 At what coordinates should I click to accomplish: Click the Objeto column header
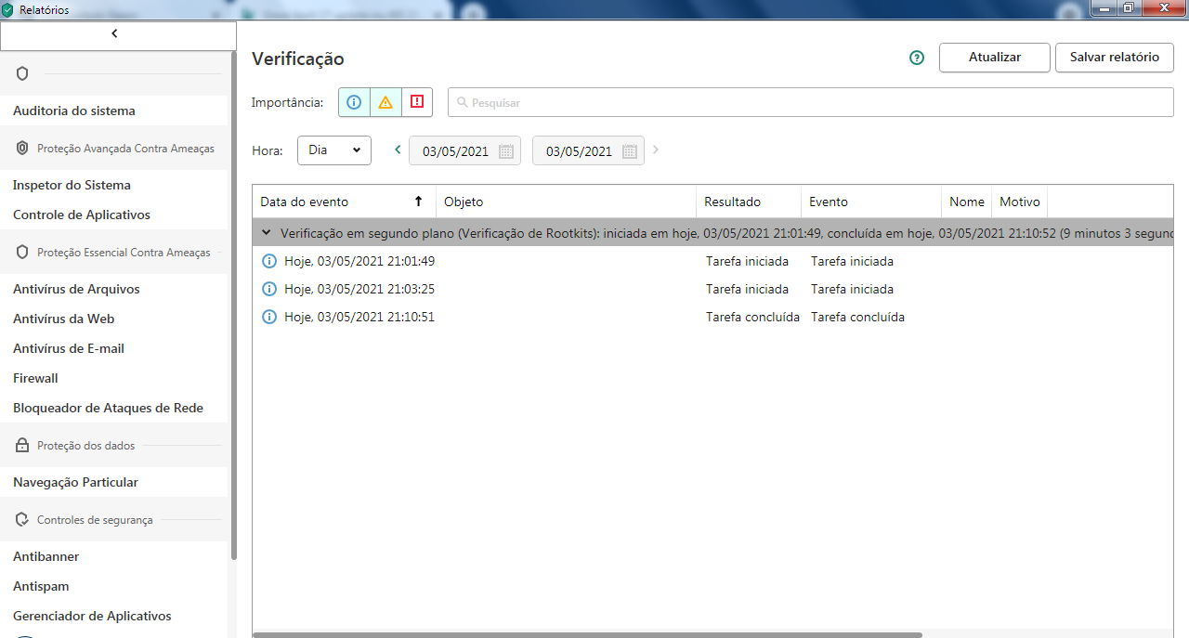pos(567,202)
